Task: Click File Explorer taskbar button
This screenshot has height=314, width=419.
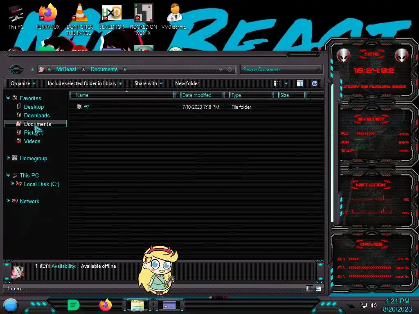Action: 137,305
